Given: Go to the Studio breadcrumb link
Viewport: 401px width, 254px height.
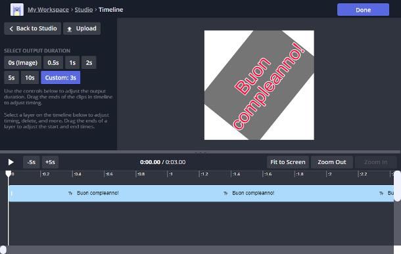Looking at the screenshot, I should point(83,10).
